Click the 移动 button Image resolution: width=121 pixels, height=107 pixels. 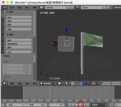[19, 17]
